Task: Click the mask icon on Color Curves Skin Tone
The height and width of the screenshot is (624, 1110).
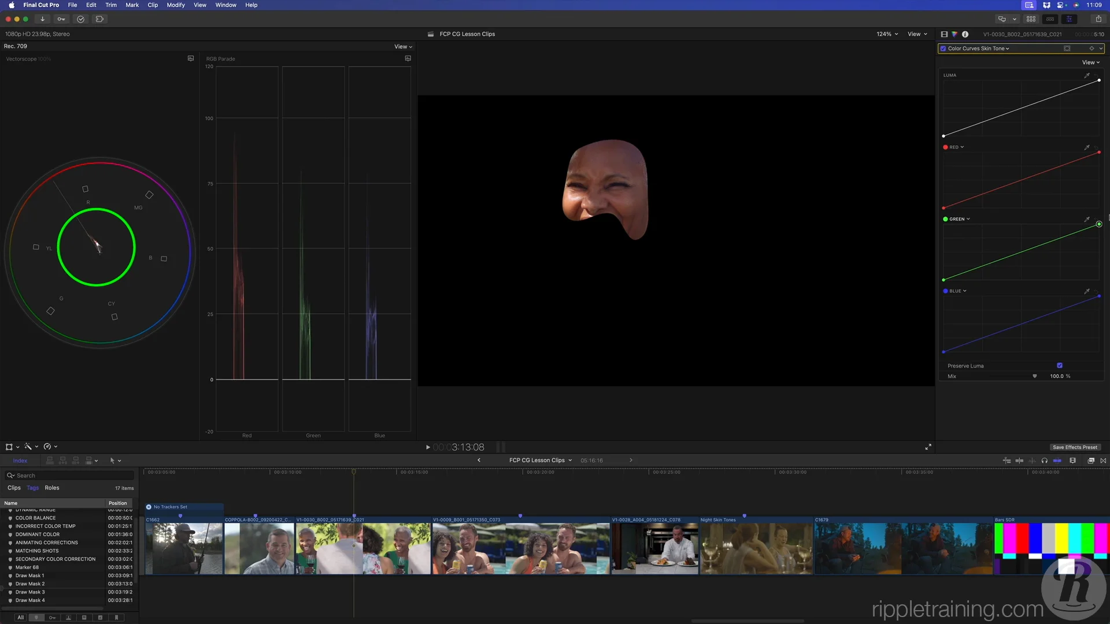Action: point(1067,49)
